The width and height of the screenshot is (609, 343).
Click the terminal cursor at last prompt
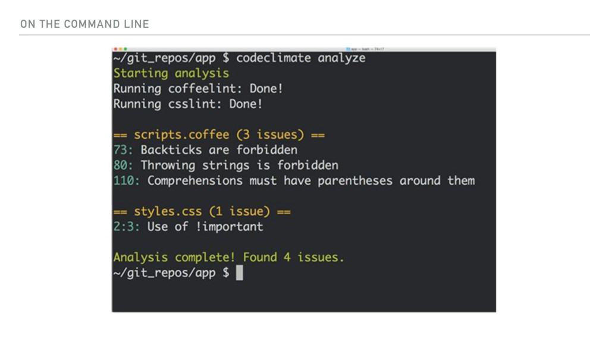point(240,273)
